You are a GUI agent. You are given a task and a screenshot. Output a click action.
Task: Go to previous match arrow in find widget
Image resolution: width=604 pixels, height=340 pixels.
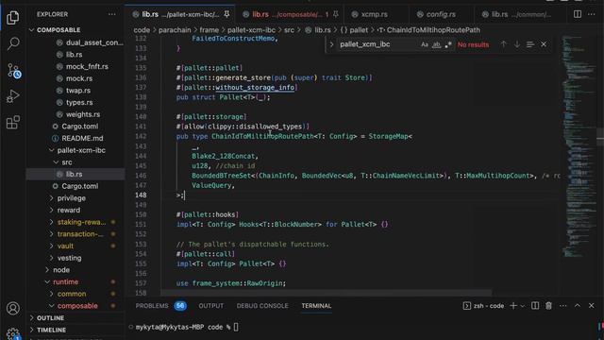(503, 44)
